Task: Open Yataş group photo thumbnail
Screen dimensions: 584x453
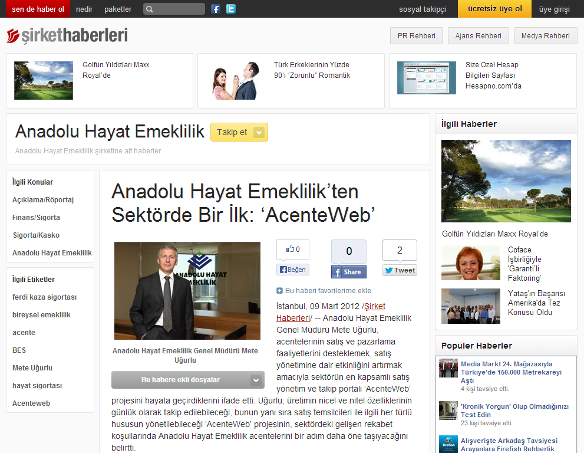Action: click(471, 306)
